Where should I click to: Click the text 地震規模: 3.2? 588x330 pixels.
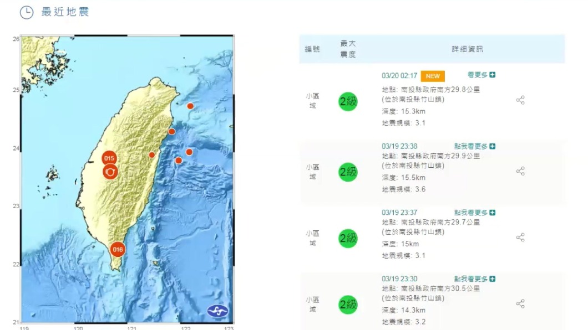coord(403,322)
